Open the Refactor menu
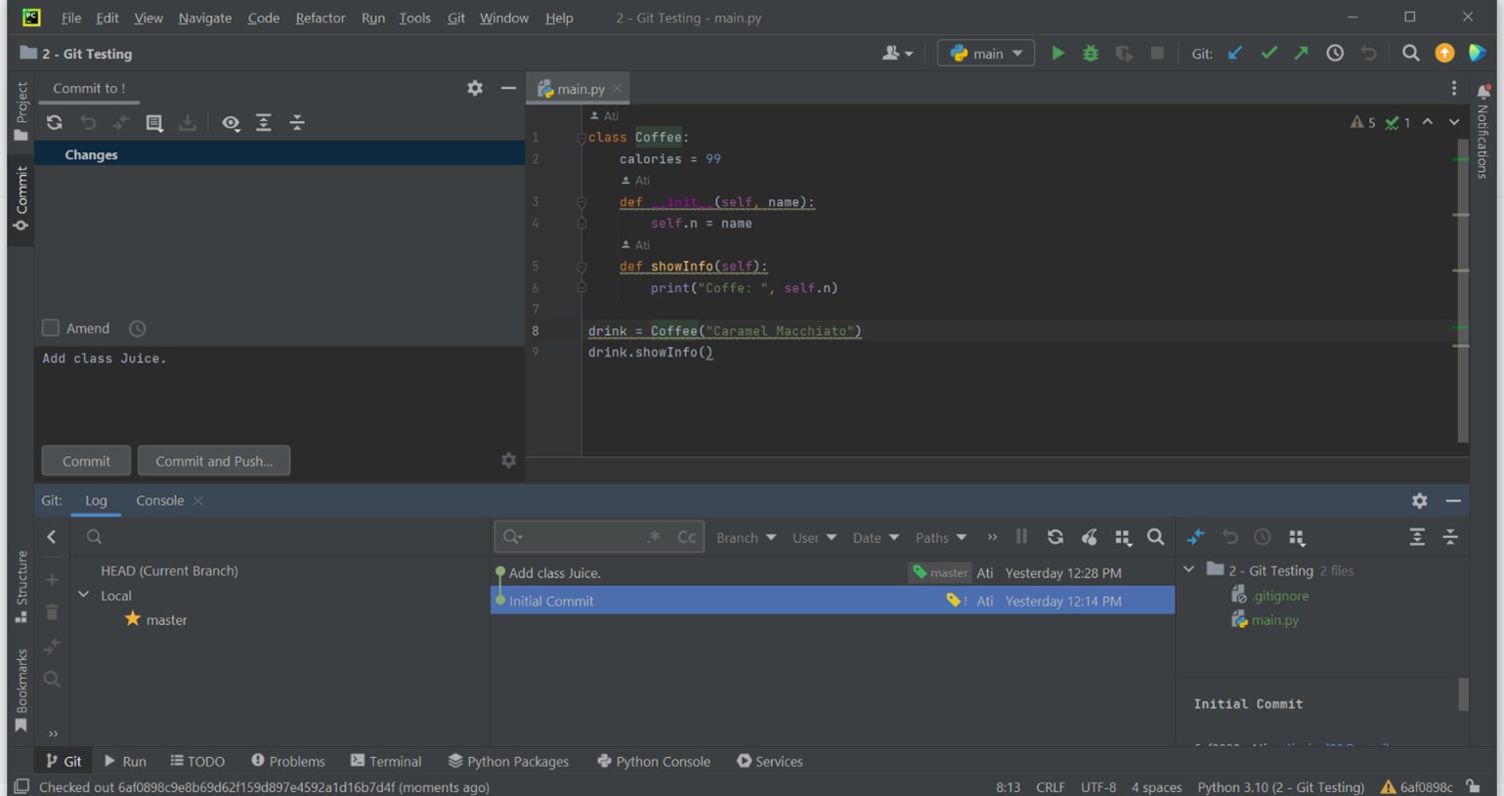 (x=321, y=18)
